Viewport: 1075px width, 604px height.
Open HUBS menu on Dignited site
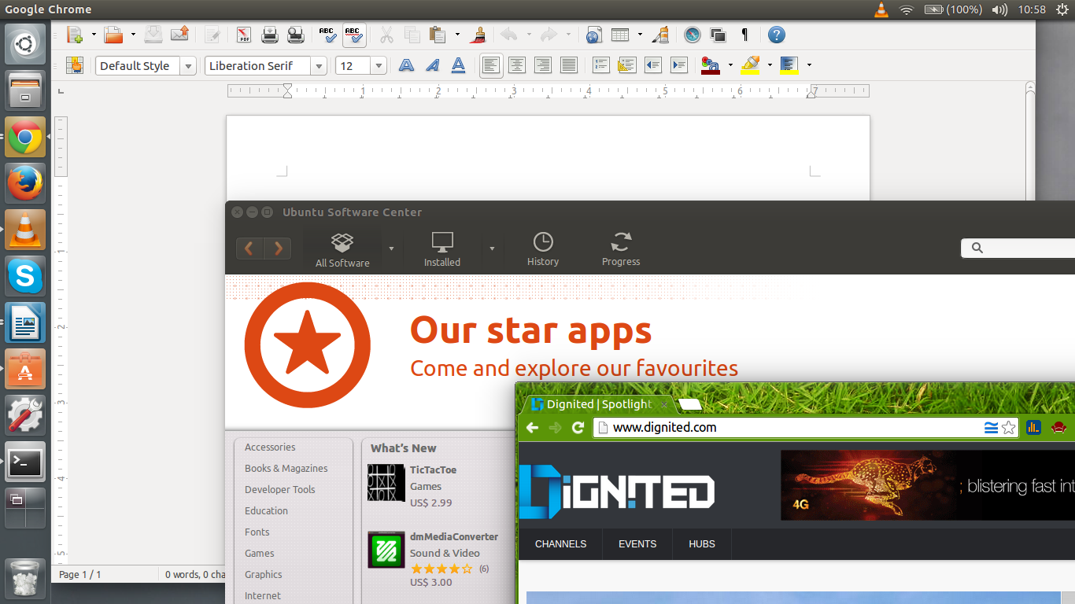[702, 543]
